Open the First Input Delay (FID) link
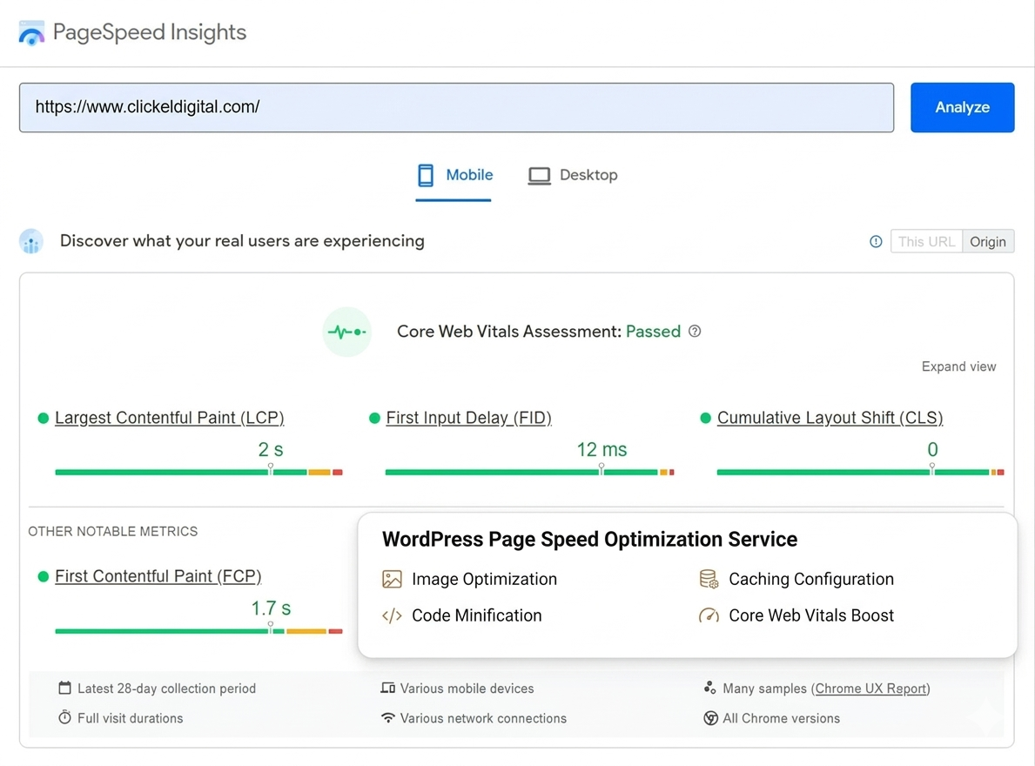 click(x=468, y=419)
